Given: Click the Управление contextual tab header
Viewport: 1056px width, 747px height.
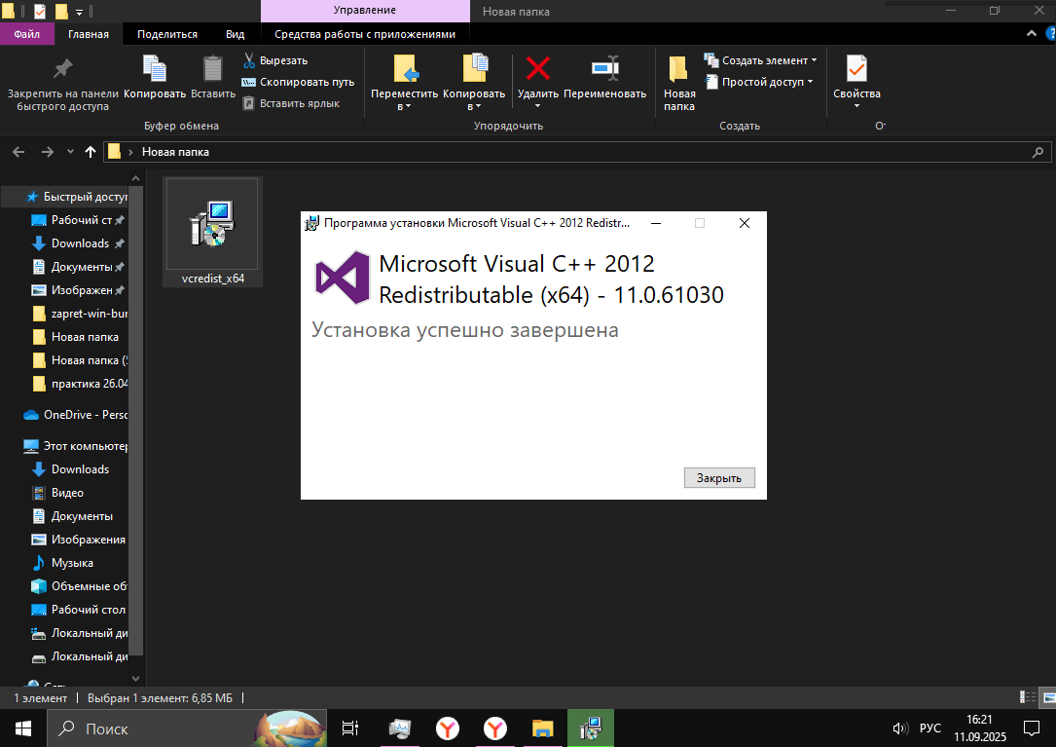Looking at the screenshot, I should (365, 11).
